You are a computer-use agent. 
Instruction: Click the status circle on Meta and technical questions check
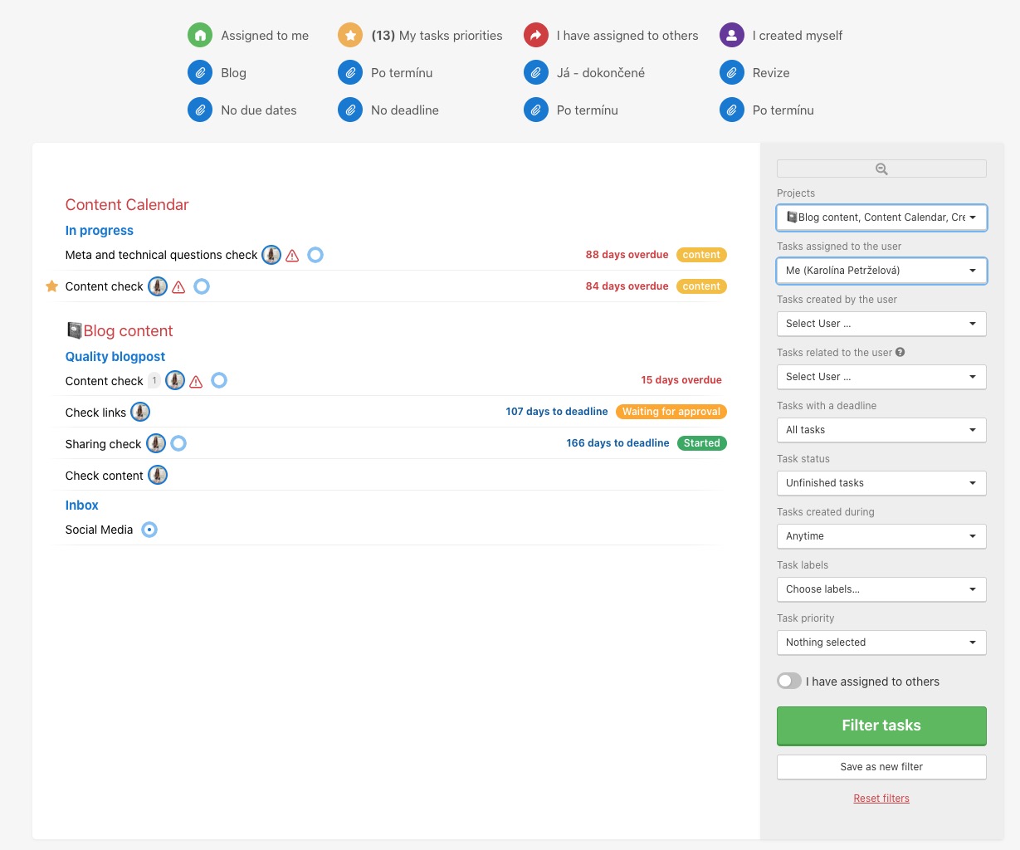pyautogui.click(x=315, y=255)
